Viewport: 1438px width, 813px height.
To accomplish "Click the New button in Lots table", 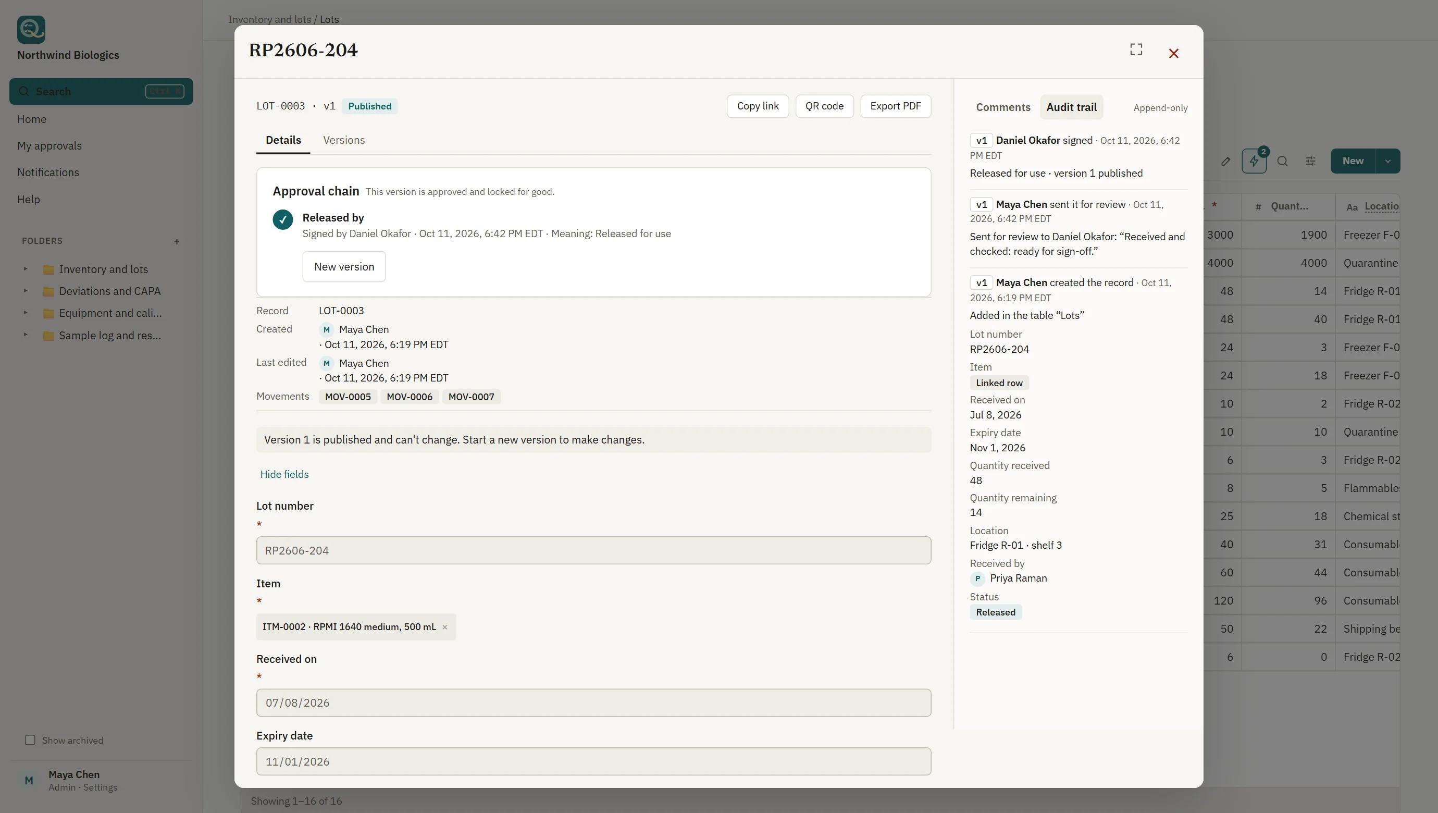I will 1353,161.
